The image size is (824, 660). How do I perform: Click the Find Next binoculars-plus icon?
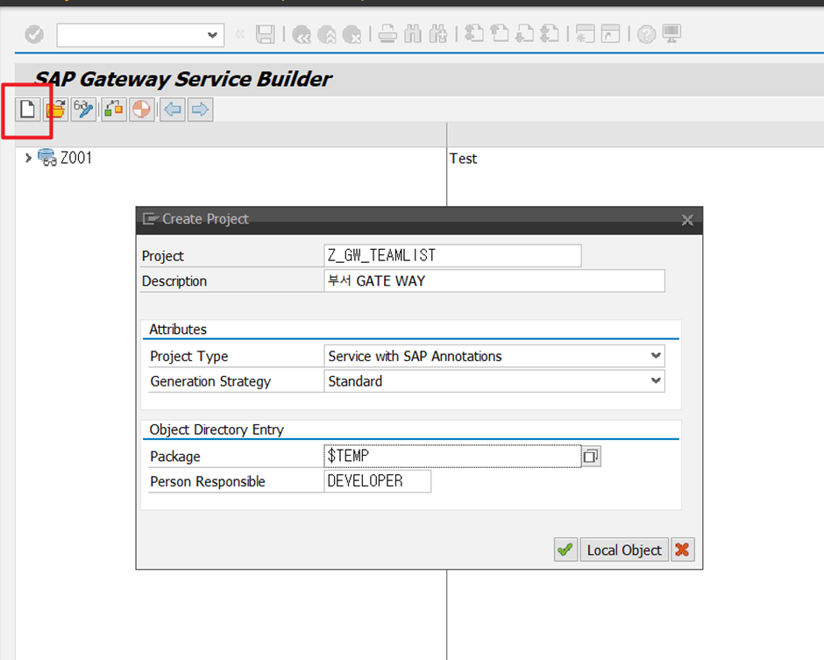pos(438,35)
